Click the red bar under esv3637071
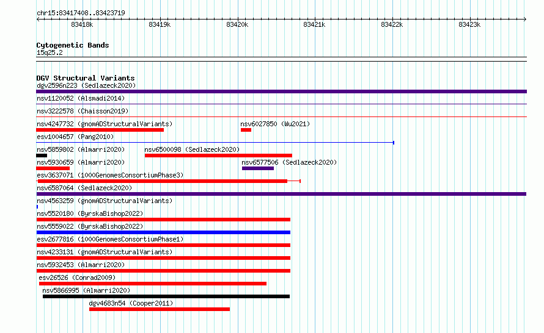This screenshot has height=333, width=544. pos(163,181)
